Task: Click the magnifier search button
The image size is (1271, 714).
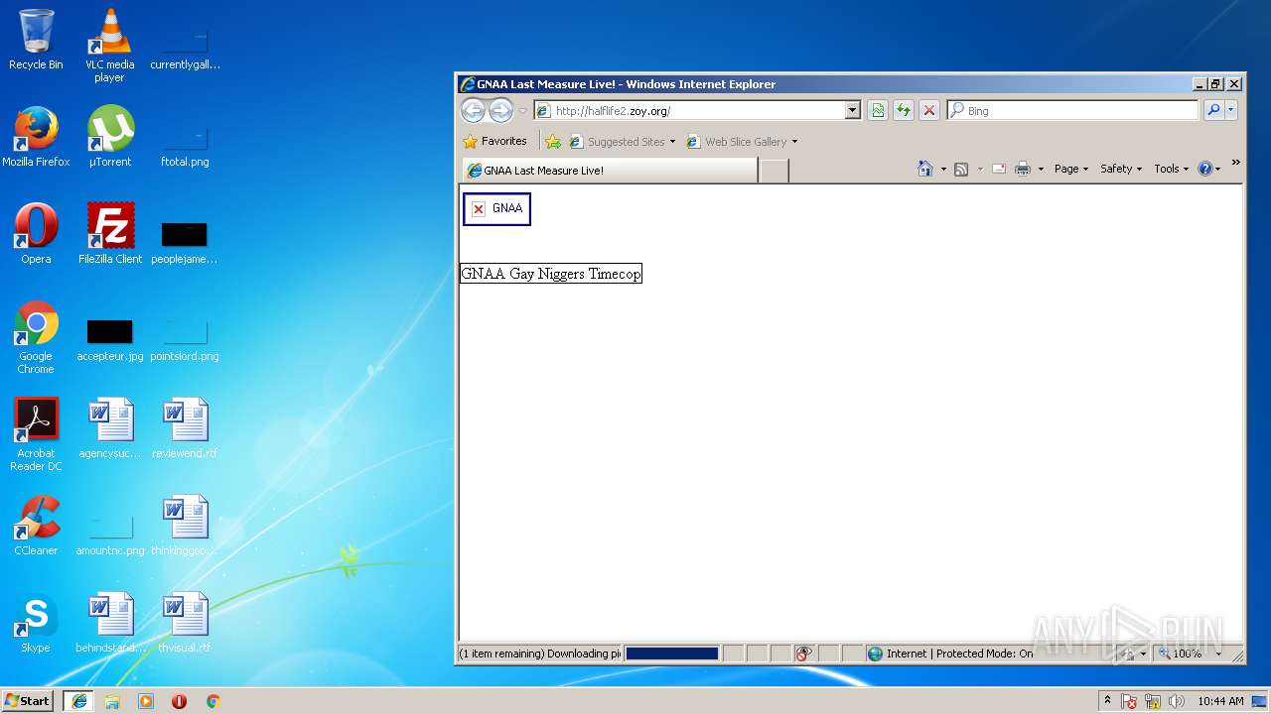Action: pos(1212,111)
